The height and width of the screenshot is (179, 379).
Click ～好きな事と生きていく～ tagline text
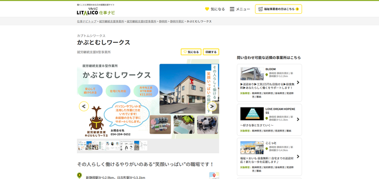point(256,125)
